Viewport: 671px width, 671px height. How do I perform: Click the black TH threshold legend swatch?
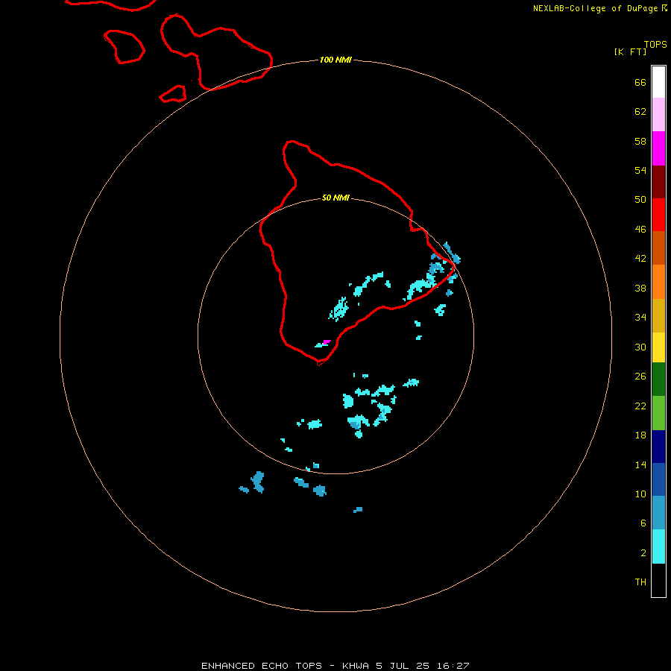coord(658,580)
